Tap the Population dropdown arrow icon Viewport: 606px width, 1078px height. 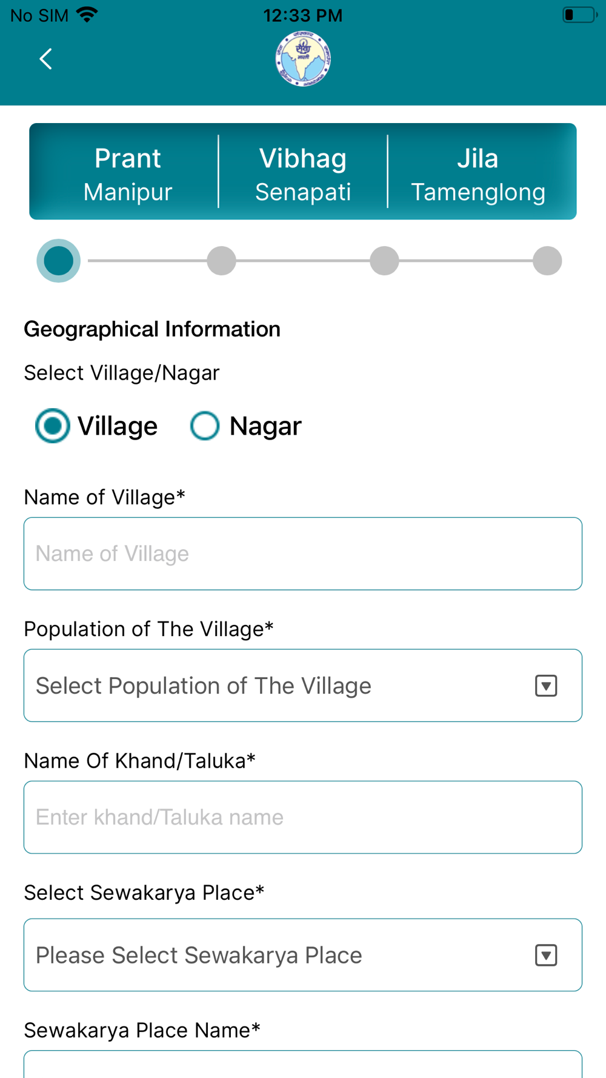pyautogui.click(x=546, y=686)
